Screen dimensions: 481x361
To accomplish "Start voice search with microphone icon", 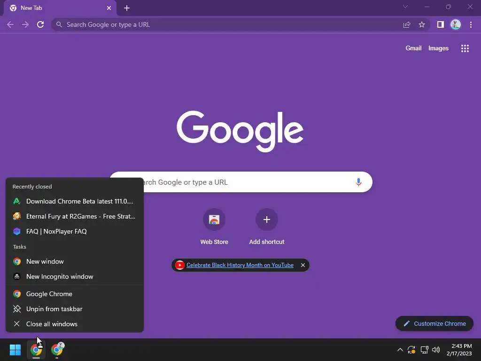I will [x=358, y=182].
